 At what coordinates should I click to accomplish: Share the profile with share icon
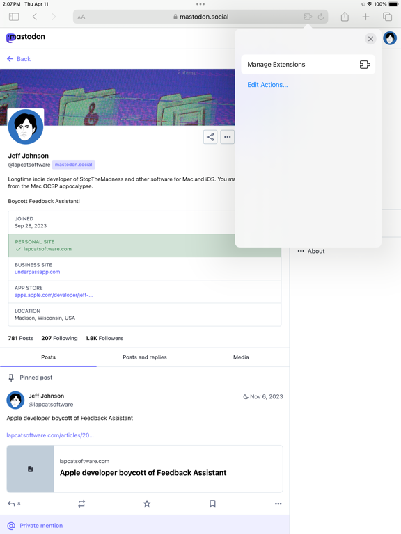pyautogui.click(x=210, y=137)
